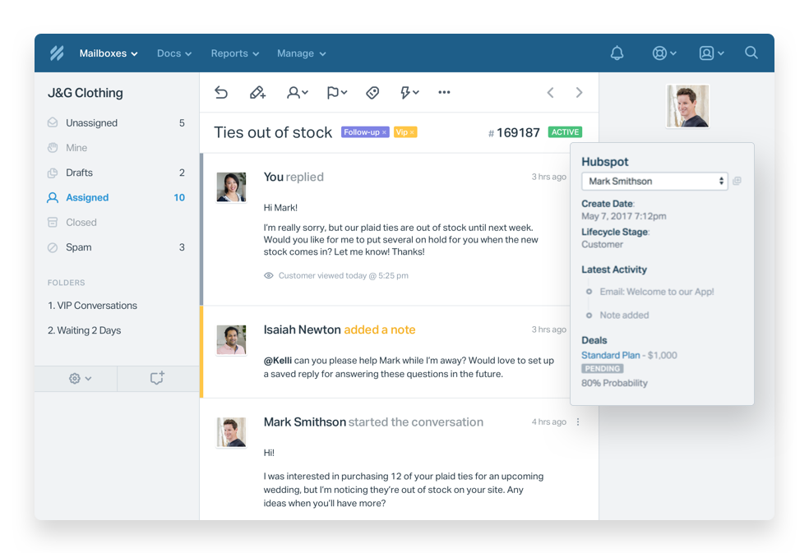Open the assign user dropdown
This screenshot has width=809, height=553.
tap(297, 93)
